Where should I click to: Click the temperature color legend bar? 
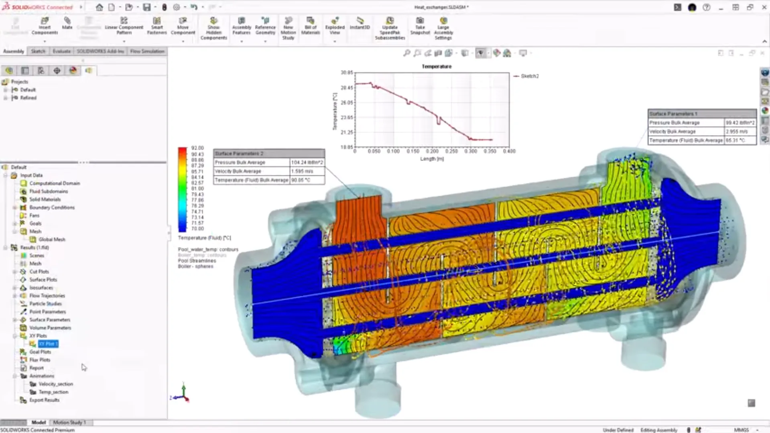(x=182, y=189)
